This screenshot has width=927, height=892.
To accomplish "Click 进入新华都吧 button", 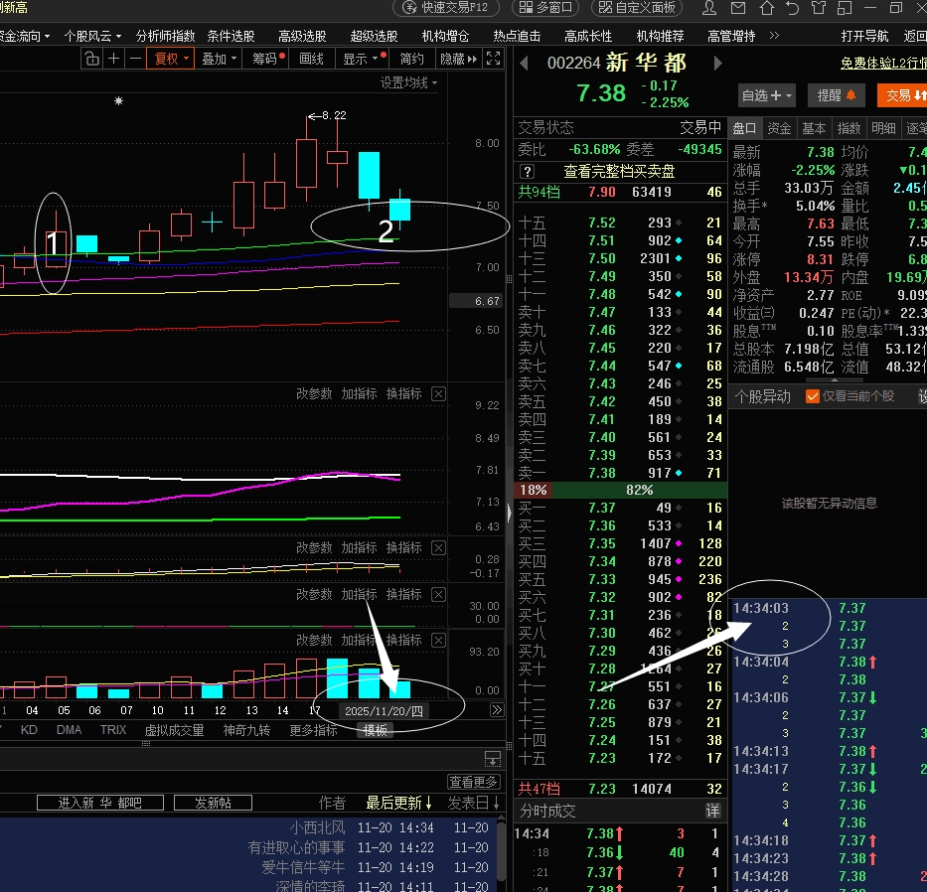I will point(100,803).
